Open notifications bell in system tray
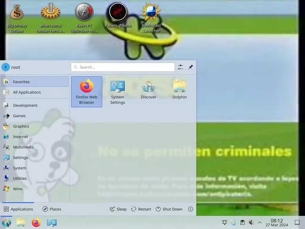This screenshot has height=229, width=305. tap(225, 222)
